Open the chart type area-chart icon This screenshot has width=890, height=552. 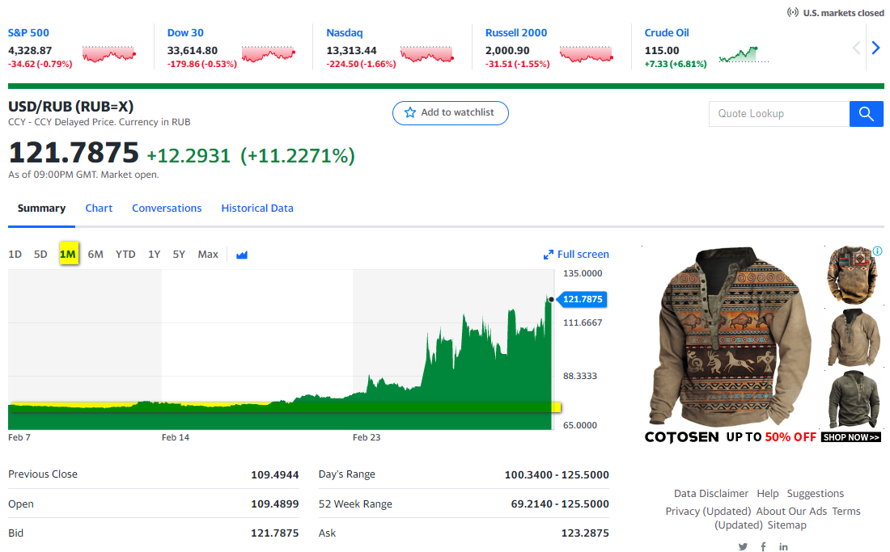[242, 255]
